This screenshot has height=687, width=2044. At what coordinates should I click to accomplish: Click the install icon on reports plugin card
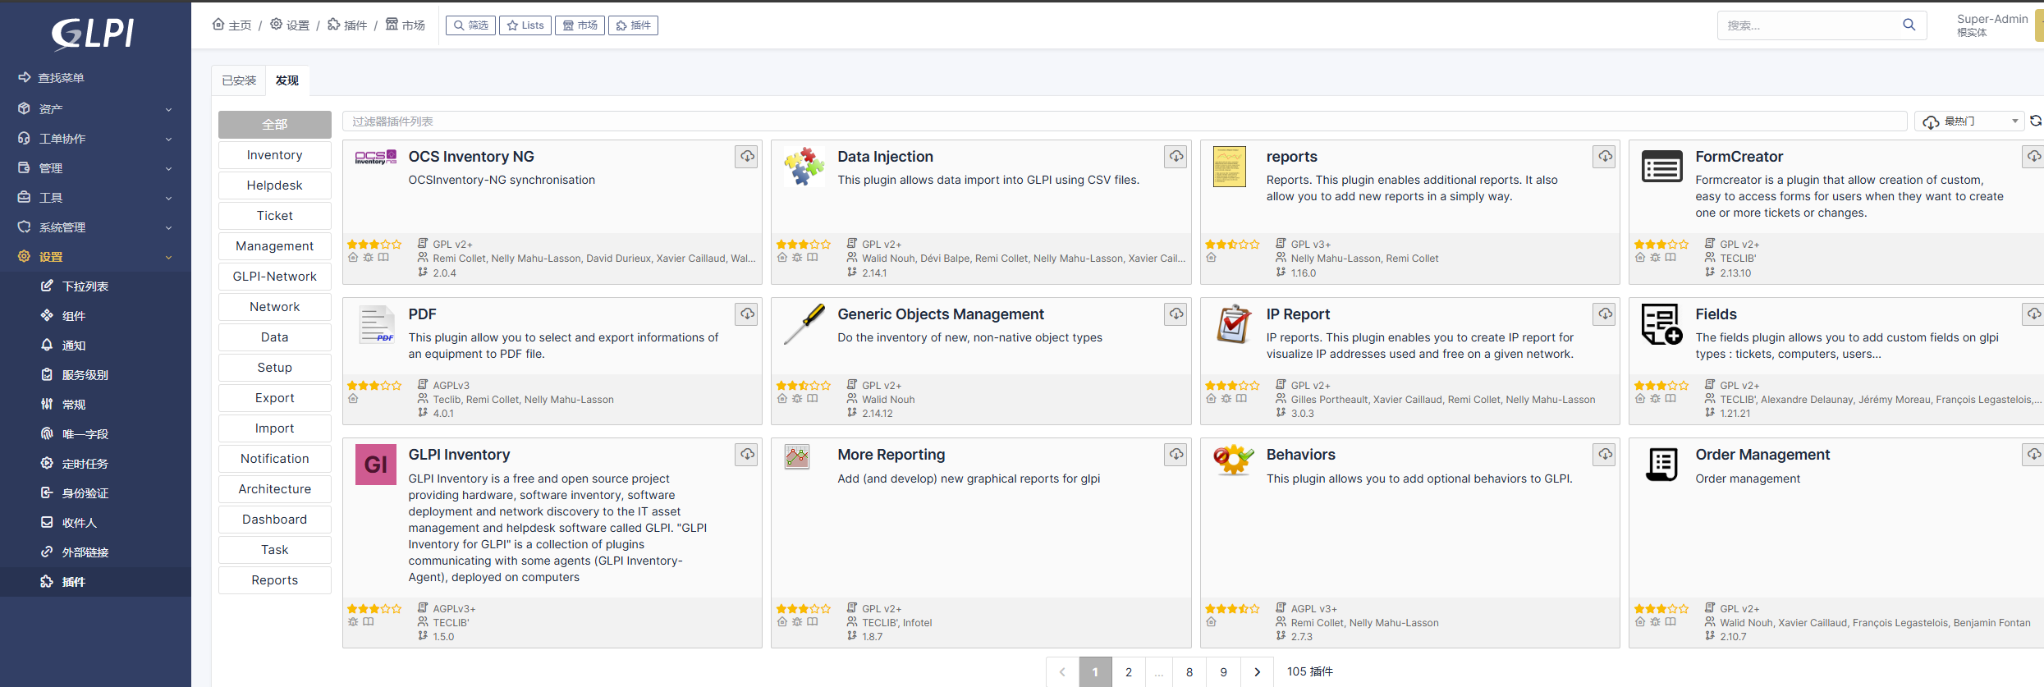click(1605, 156)
